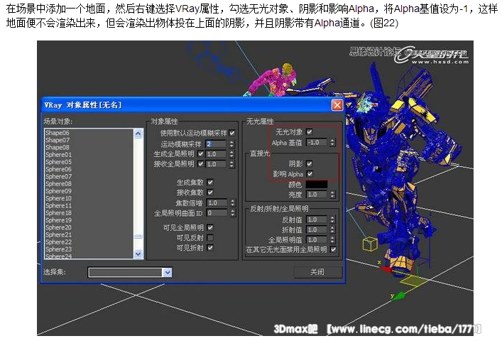Select Sphere05 in scene objects list

(59, 162)
